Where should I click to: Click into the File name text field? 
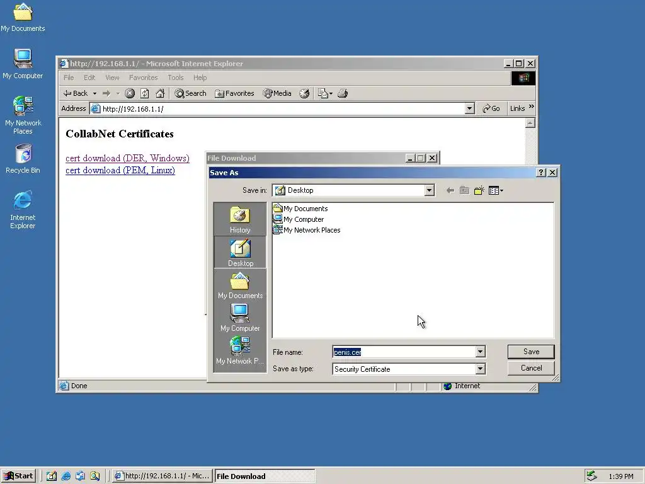(x=404, y=352)
